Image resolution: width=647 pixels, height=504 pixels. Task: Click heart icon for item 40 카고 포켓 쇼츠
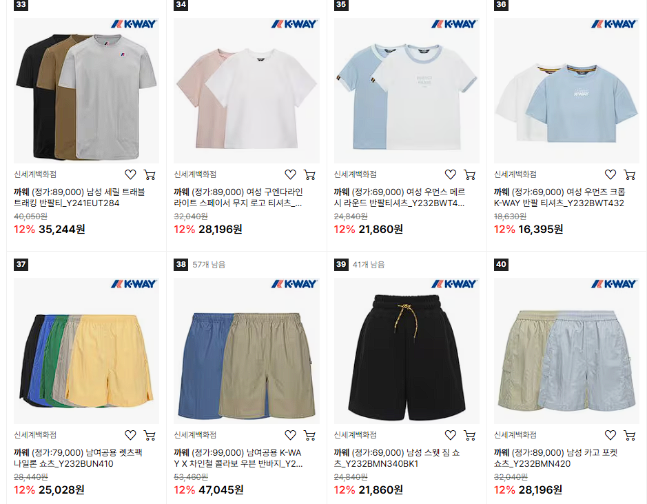point(610,435)
